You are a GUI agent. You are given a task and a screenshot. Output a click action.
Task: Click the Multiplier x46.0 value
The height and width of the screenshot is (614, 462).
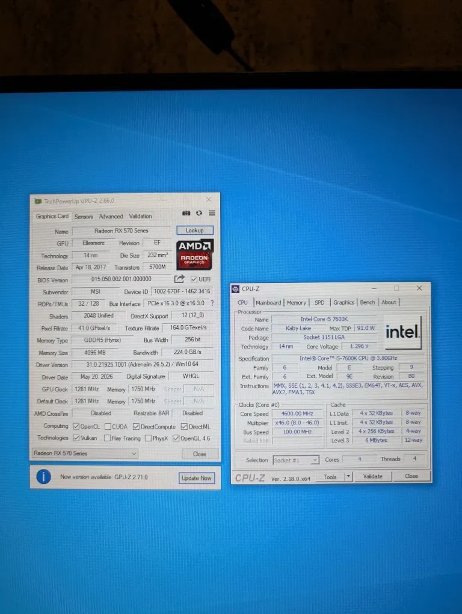tap(297, 423)
